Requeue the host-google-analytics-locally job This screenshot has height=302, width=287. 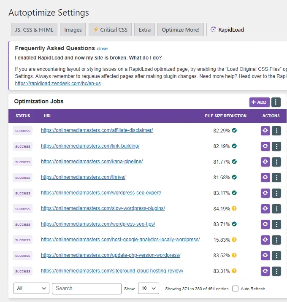[x=265, y=240]
